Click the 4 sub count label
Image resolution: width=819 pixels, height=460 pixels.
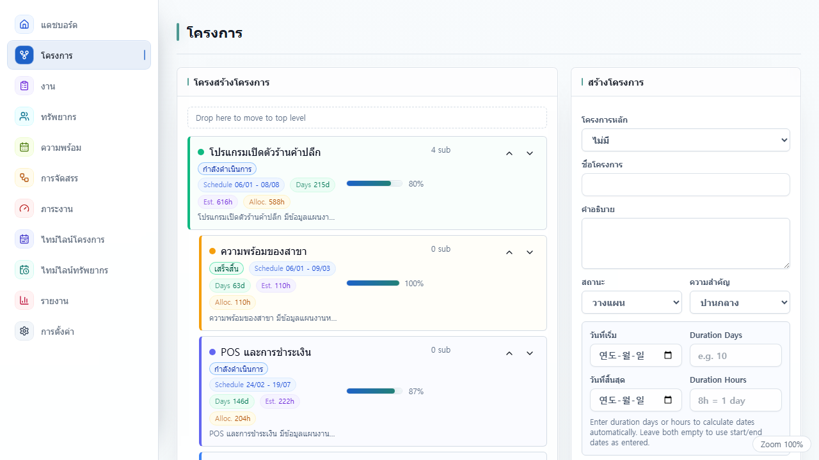pyautogui.click(x=441, y=150)
